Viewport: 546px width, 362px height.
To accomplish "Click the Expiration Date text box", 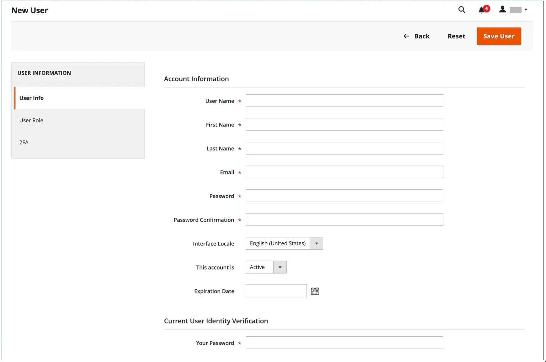I will click(276, 291).
